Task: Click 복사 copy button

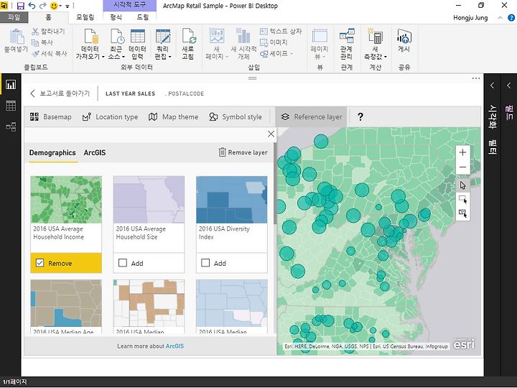Action: (42, 42)
